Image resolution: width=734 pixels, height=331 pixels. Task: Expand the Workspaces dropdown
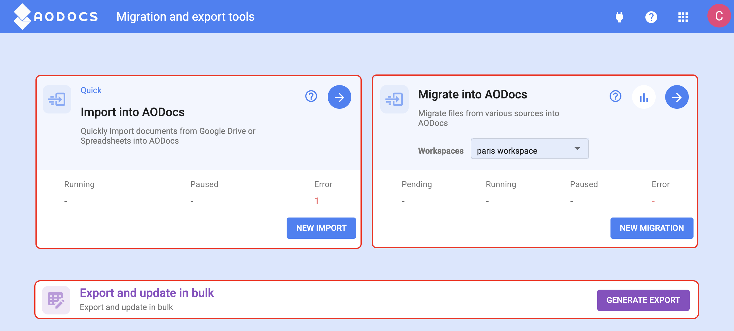pos(530,149)
